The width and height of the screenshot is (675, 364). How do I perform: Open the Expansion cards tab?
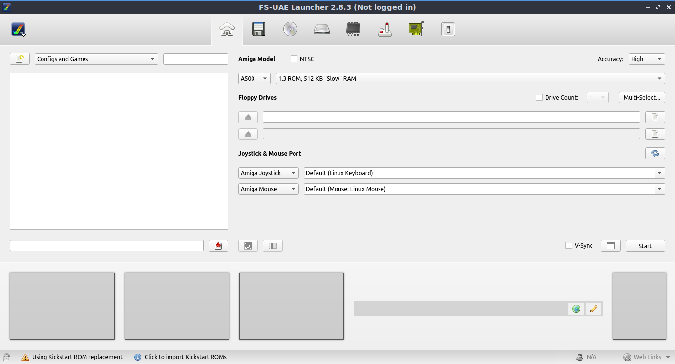tap(417, 29)
